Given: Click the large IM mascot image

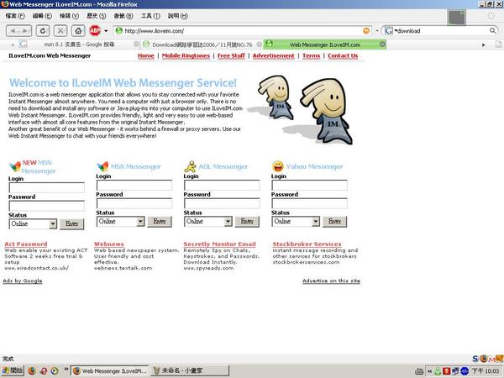Looking at the screenshot, I should point(328,111).
